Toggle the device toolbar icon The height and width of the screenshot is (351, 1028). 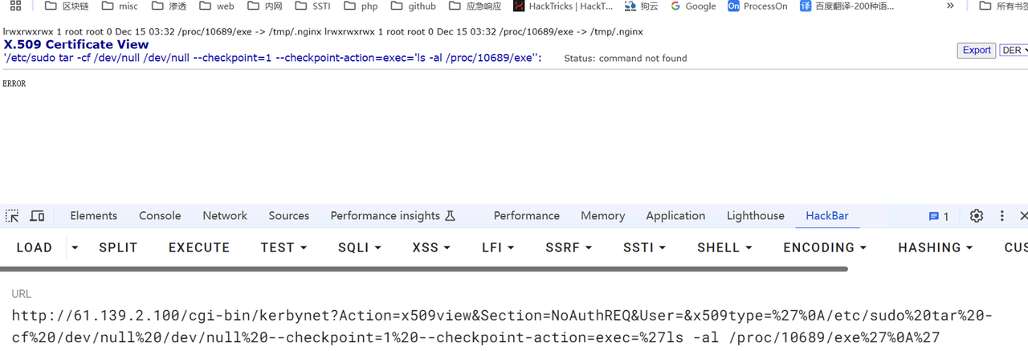click(x=37, y=216)
